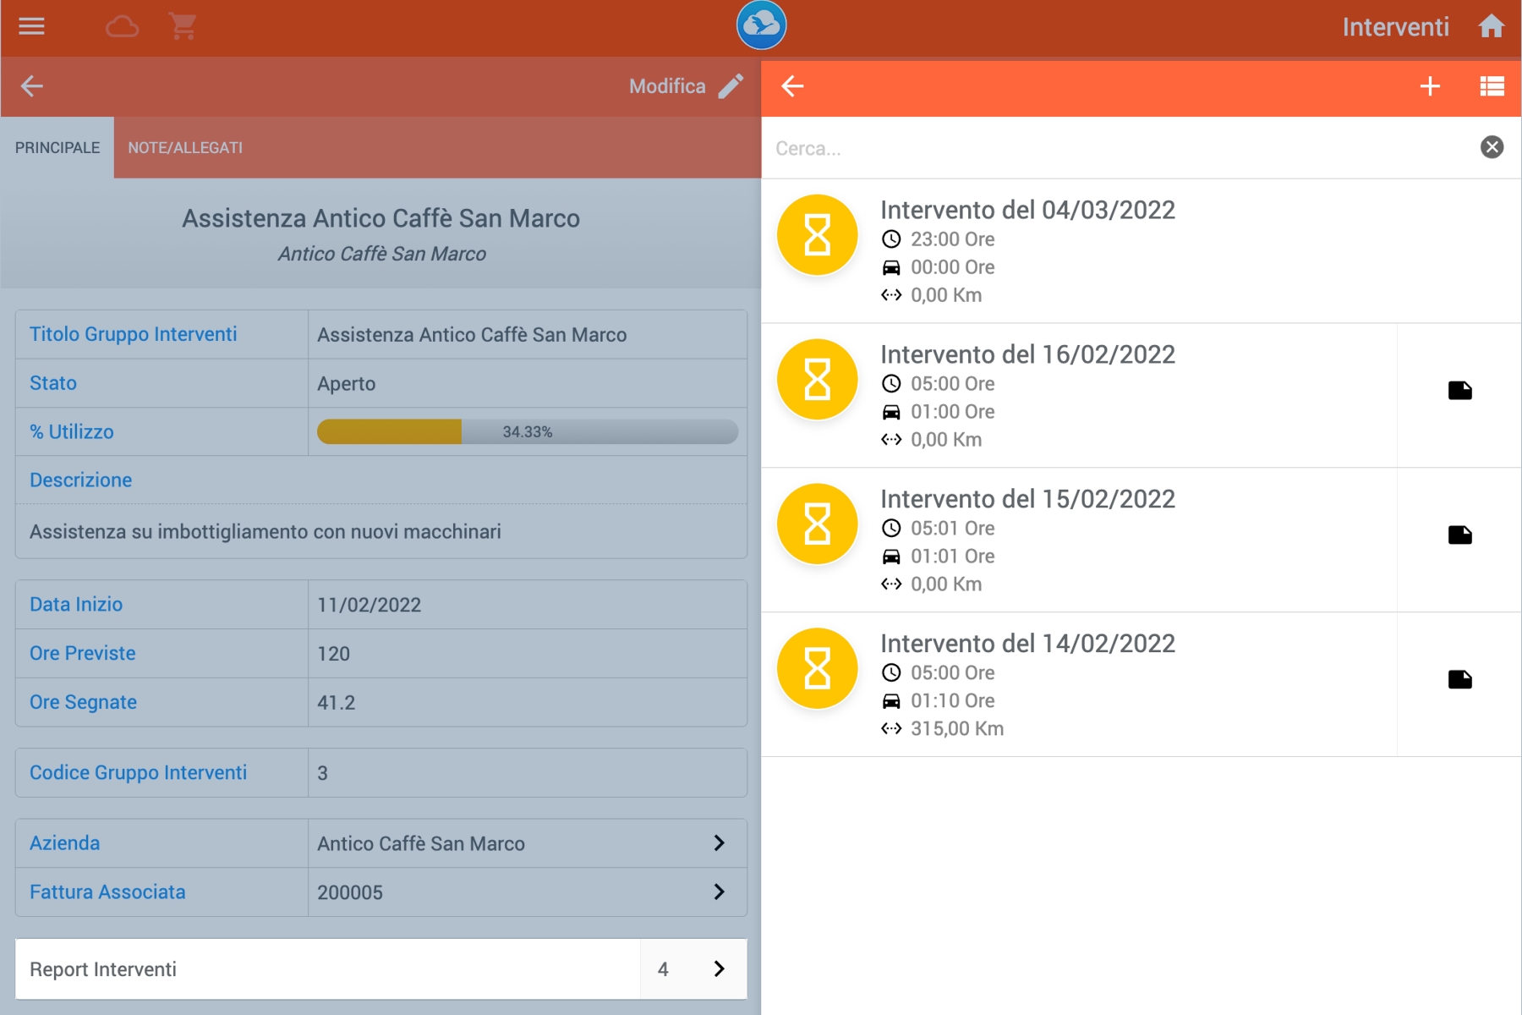Click the 23:00 Ore duration text
The image size is (1522, 1015).
952,239
